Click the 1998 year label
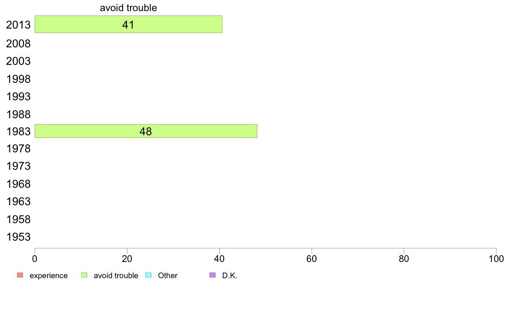The image size is (508, 314). [18, 79]
